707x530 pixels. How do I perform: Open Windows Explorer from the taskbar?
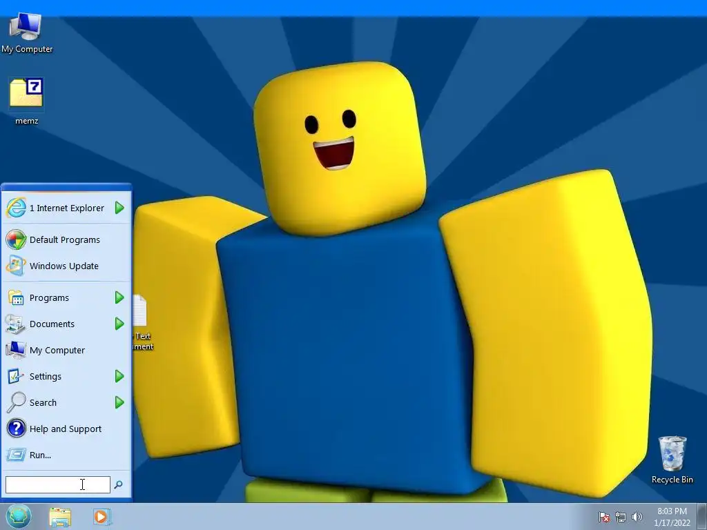coord(60,517)
